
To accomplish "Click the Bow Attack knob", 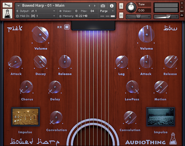I will point(146,62).
